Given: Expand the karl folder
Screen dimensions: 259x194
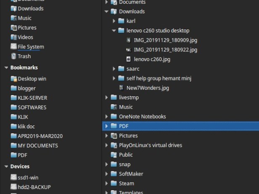Looking at the screenshot, I should pos(114,21).
